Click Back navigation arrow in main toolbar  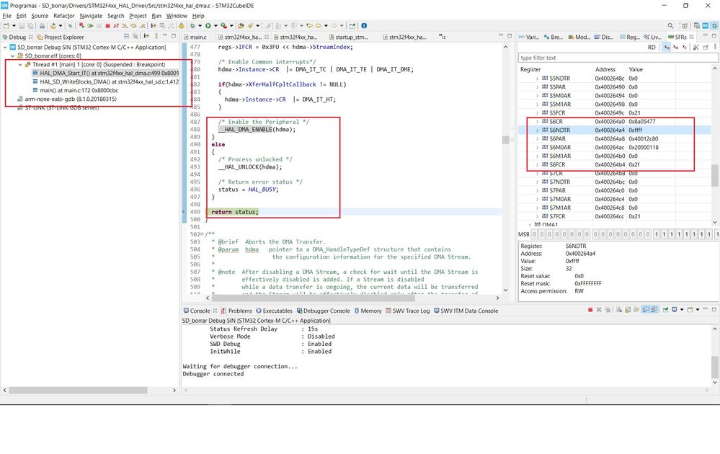(319, 26)
